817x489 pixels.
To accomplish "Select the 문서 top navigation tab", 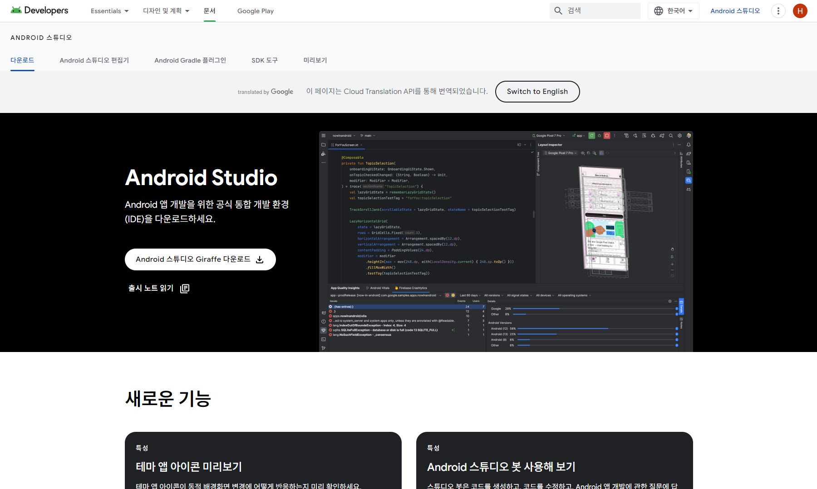I will (210, 11).
